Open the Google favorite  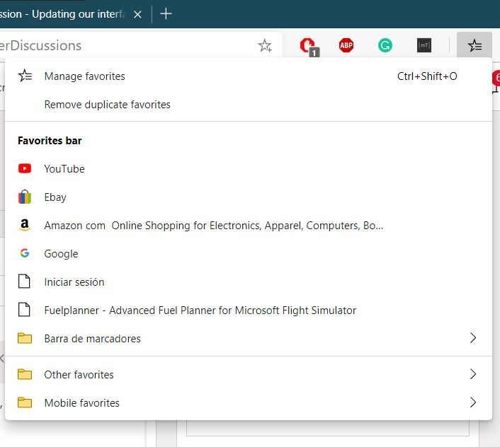(249, 254)
